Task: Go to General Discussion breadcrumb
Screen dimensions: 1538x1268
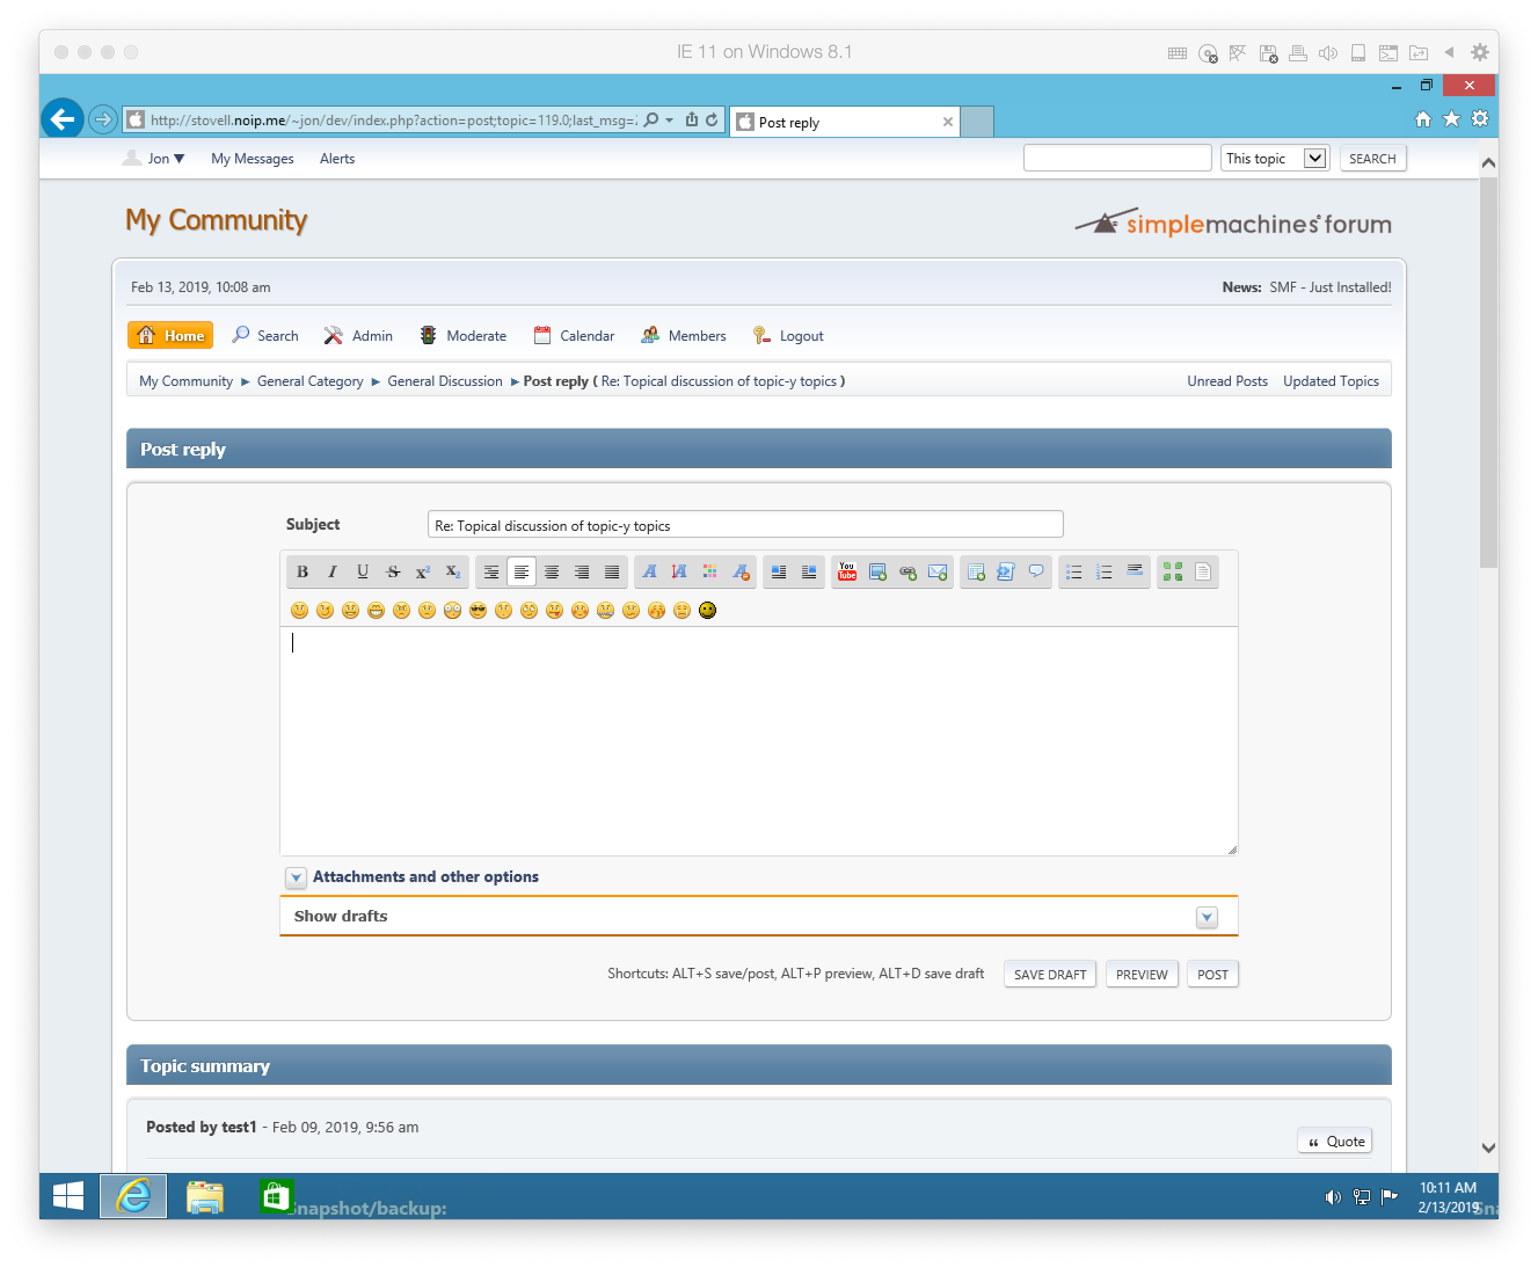Action: [x=444, y=381]
